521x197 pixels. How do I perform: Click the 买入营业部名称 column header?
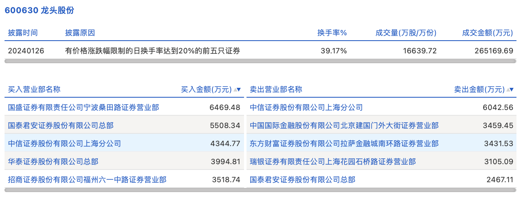point(35,89)
